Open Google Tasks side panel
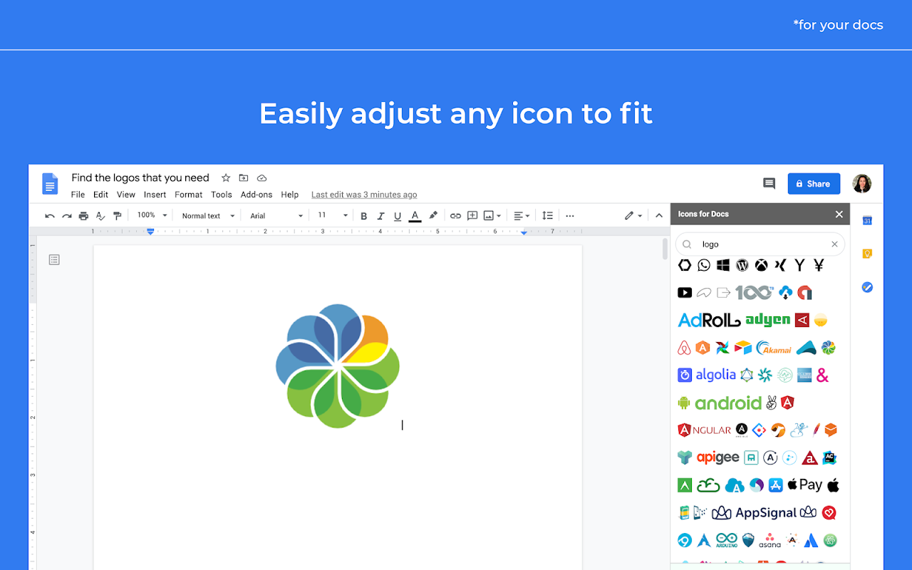 click(867, 287)
